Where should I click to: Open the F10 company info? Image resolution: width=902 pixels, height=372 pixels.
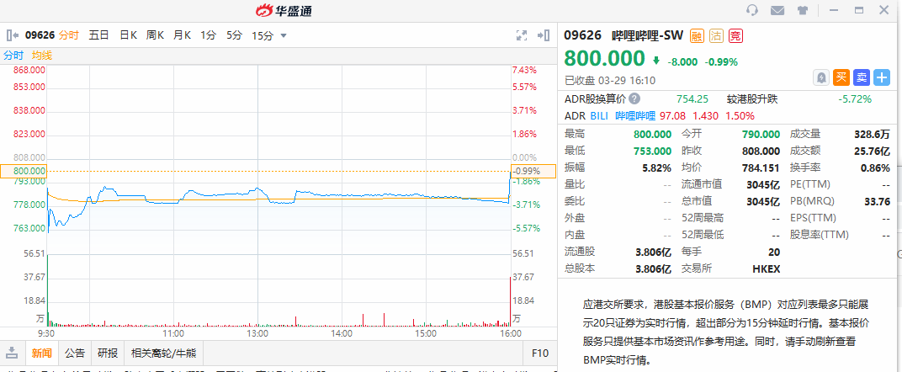pos(539,353)
